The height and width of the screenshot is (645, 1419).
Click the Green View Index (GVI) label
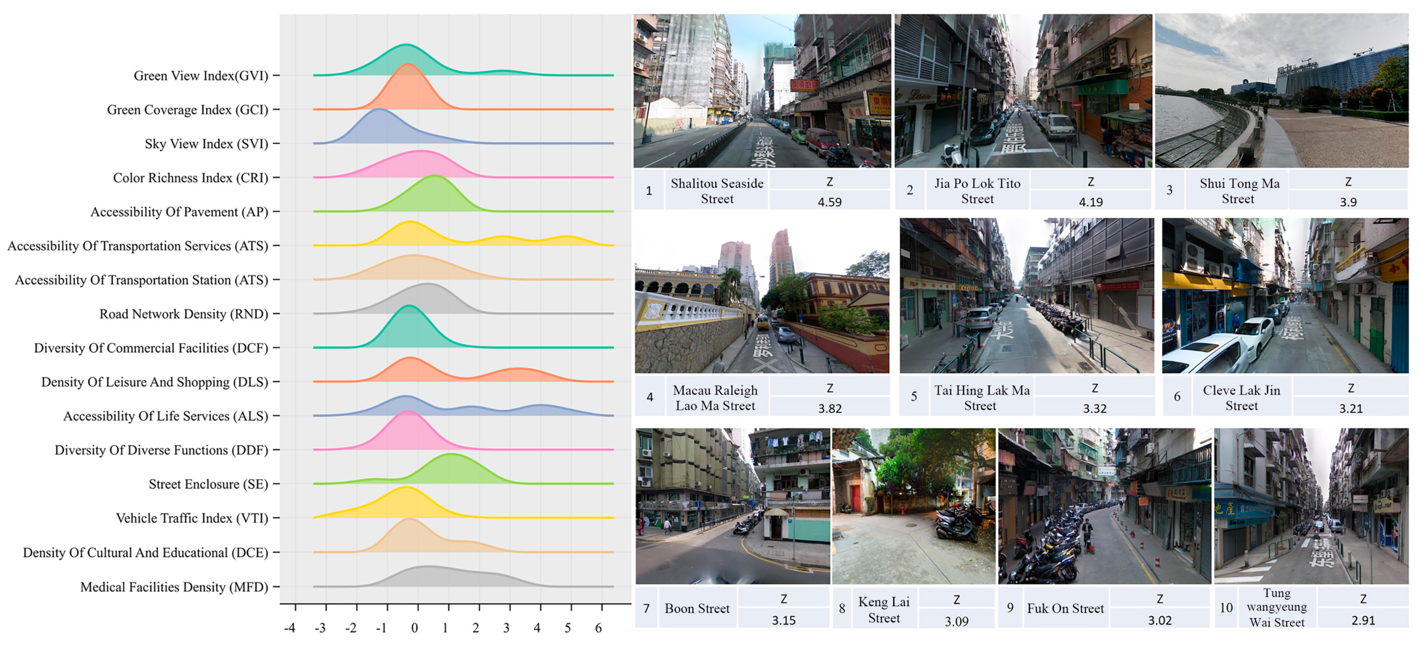point(201,76)
